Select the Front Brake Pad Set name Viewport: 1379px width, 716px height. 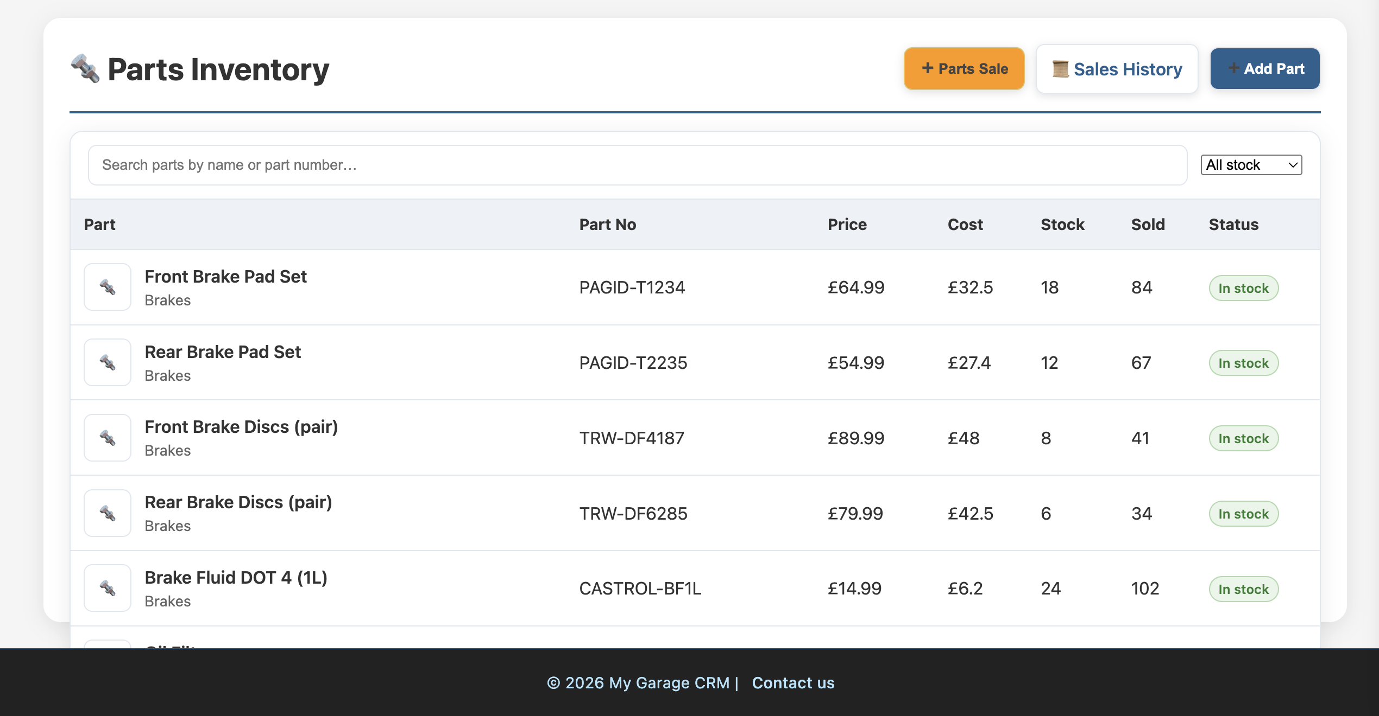(x=226, y=277)
